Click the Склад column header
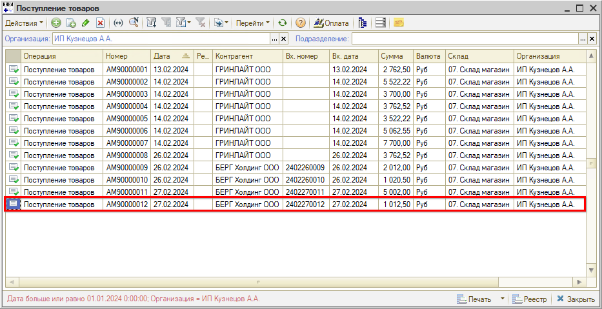This screenshot has height=309, width=602. coord(479,56)
